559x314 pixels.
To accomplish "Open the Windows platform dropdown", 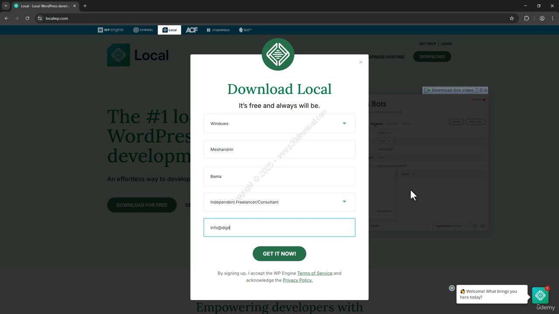I will click(279, 123).
